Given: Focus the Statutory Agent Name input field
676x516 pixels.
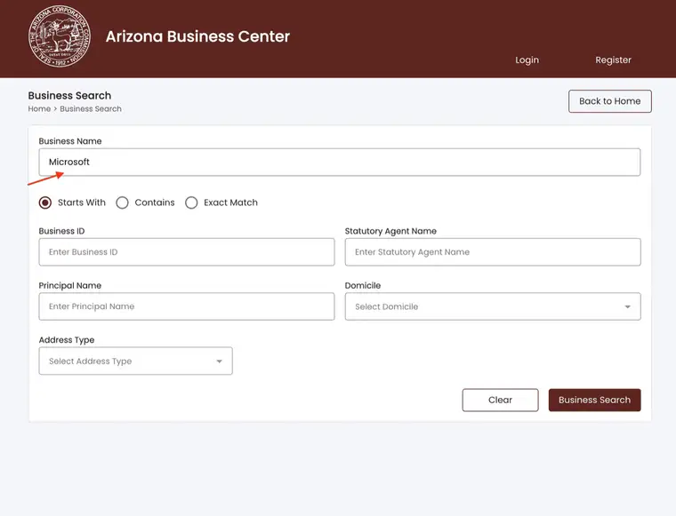Looking at the screenshot, I should pos(493,252).
